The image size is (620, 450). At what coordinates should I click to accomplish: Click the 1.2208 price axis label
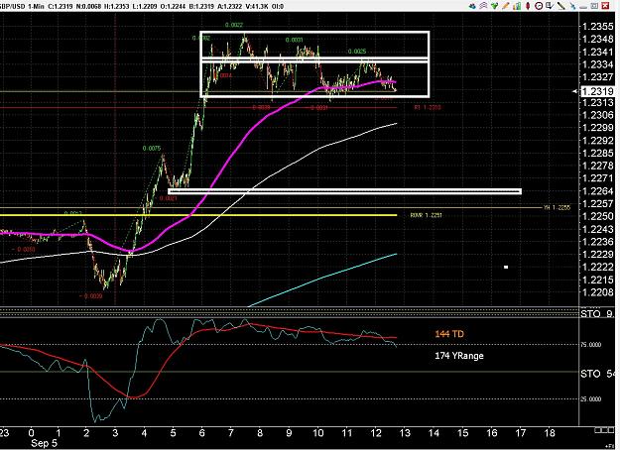pyautogui.click(x=597, y=292)
